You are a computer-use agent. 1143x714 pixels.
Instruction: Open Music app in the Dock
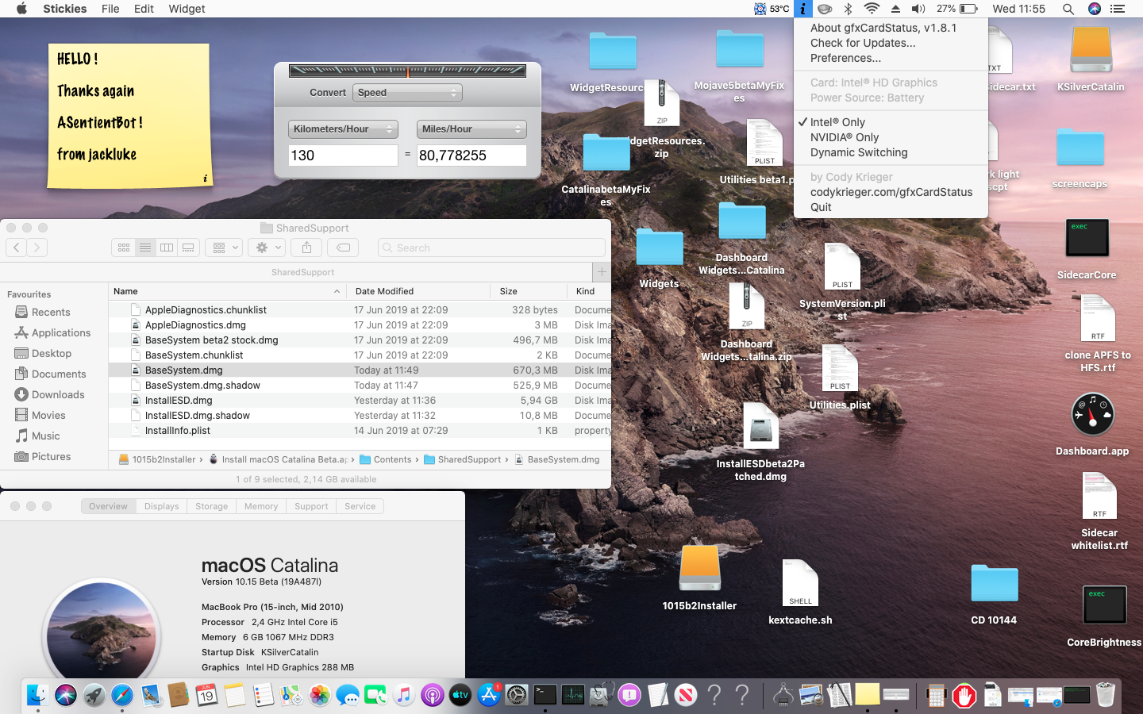pyautogui.click(x=404, y=696)
